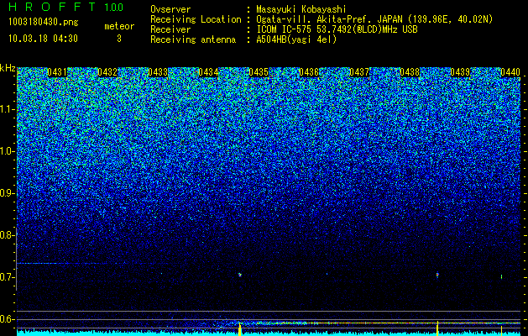
Task: Click the 0432 time marker
Action: [x=107, y=72]
